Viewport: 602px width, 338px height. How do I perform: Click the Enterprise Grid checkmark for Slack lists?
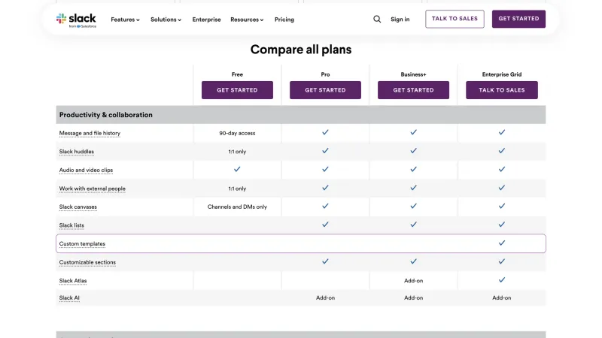tap(502, 224)
